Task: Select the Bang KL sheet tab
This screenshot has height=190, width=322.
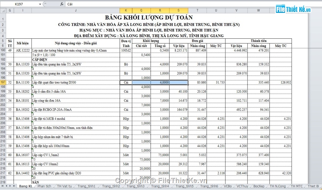Action: [26, 186]
